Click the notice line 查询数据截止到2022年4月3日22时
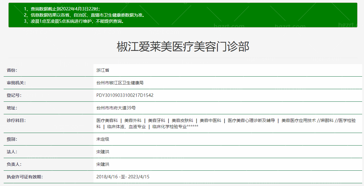 click(x=62, y=9)
